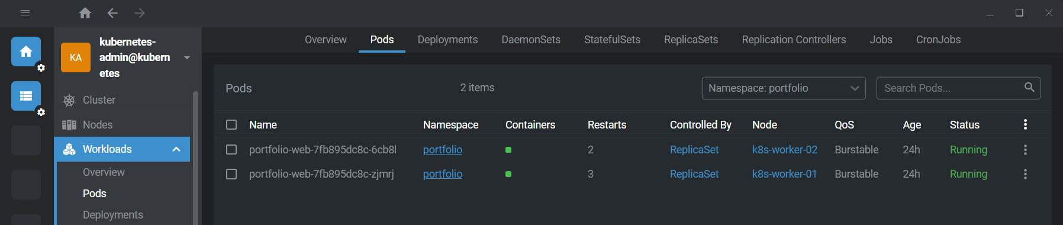
Task: Sort pods by Name column
Action: pos(263,125)
